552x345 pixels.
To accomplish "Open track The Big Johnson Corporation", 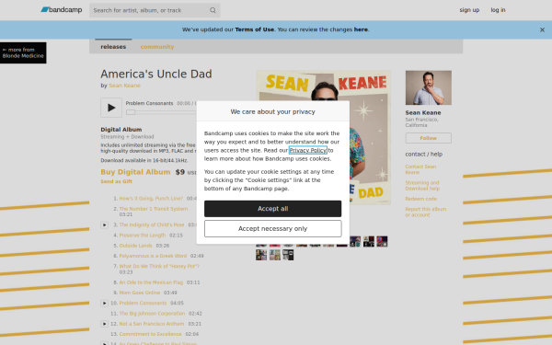I will (152, 314).
